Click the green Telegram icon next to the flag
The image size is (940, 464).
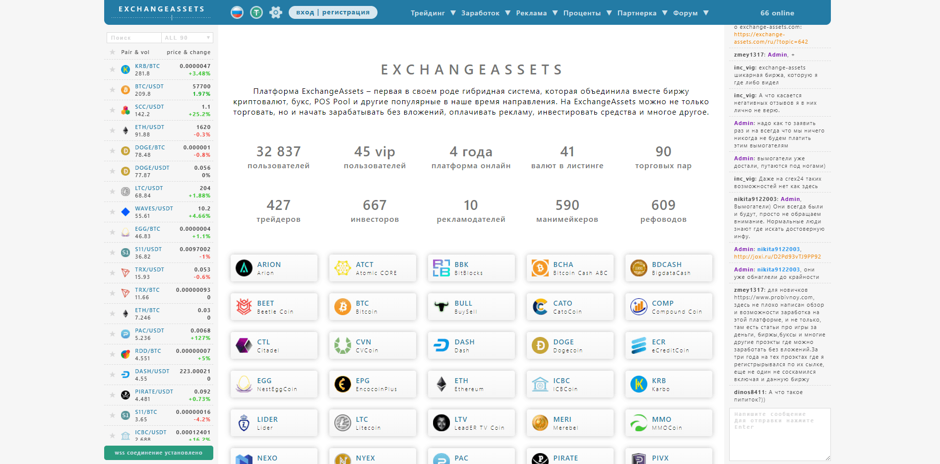(256, 12)
